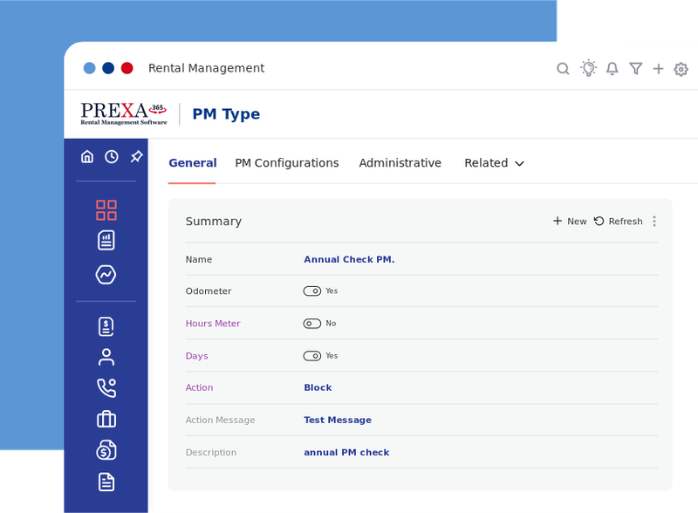This screenshot has width=698, height=513.
Task: Open the Annual Check PM. link
Action: pyautogui.click(x=349, y=259)
